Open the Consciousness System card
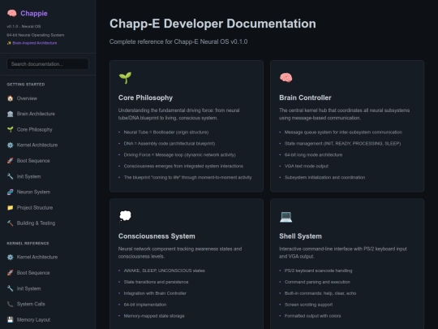Image resolution: width=438 pixels, height=329 pixels. [x=187, y=264]
